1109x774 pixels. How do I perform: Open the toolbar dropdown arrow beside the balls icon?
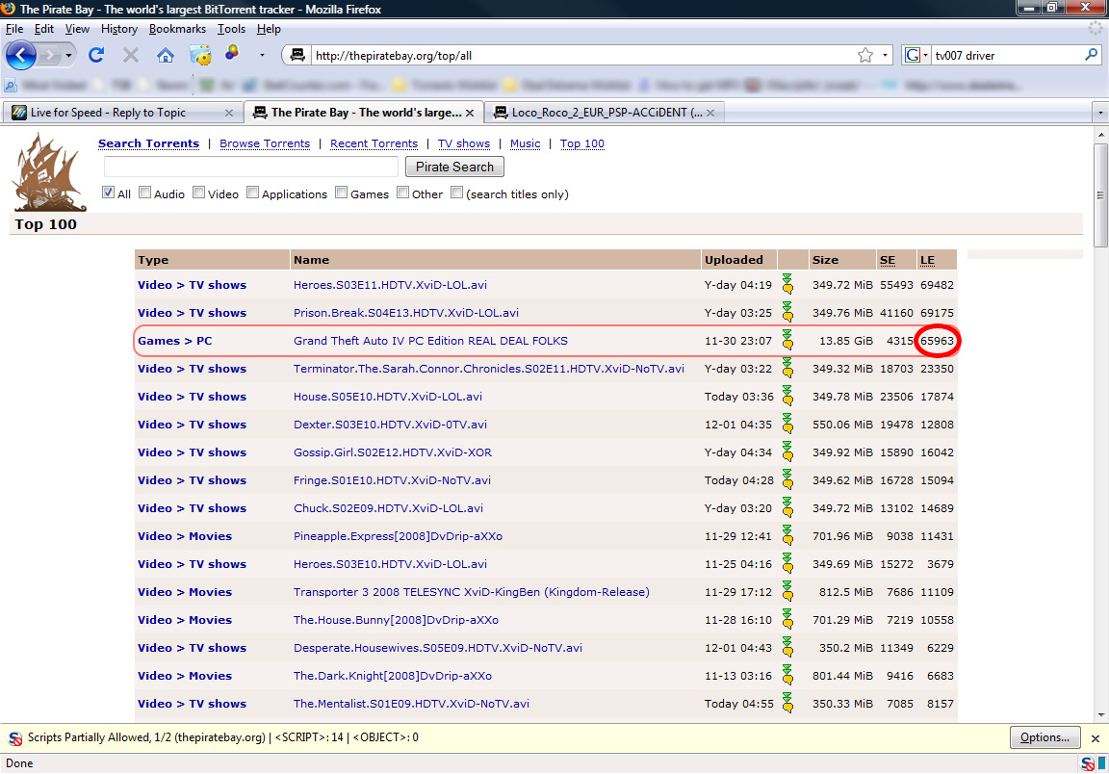pyautogui.click(x=262, y=55)
